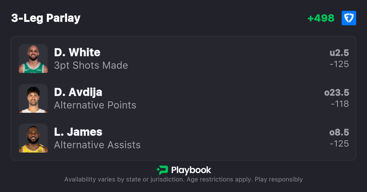The image size is (367, 192).
Task: Click the responsible play disclaimer text
Action: [x=183, y=180]
